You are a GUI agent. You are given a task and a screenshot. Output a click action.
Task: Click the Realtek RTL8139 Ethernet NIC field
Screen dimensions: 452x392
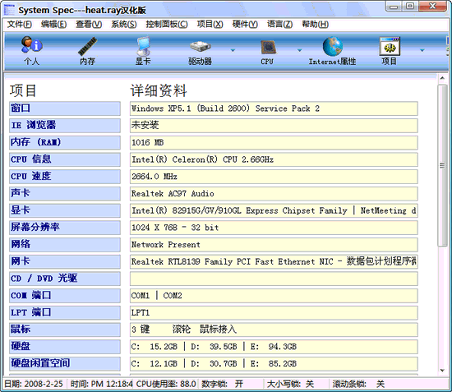click(274, 261)
